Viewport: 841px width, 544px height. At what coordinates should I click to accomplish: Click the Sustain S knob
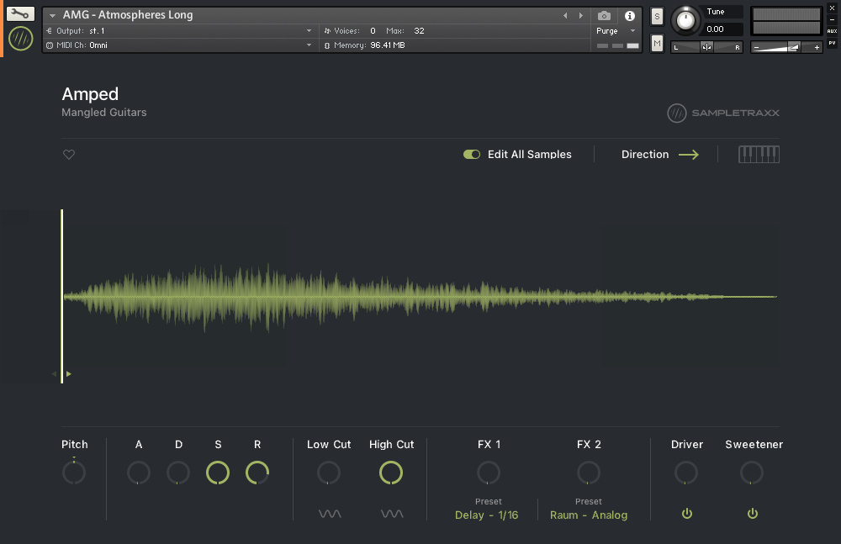(218, 473)
